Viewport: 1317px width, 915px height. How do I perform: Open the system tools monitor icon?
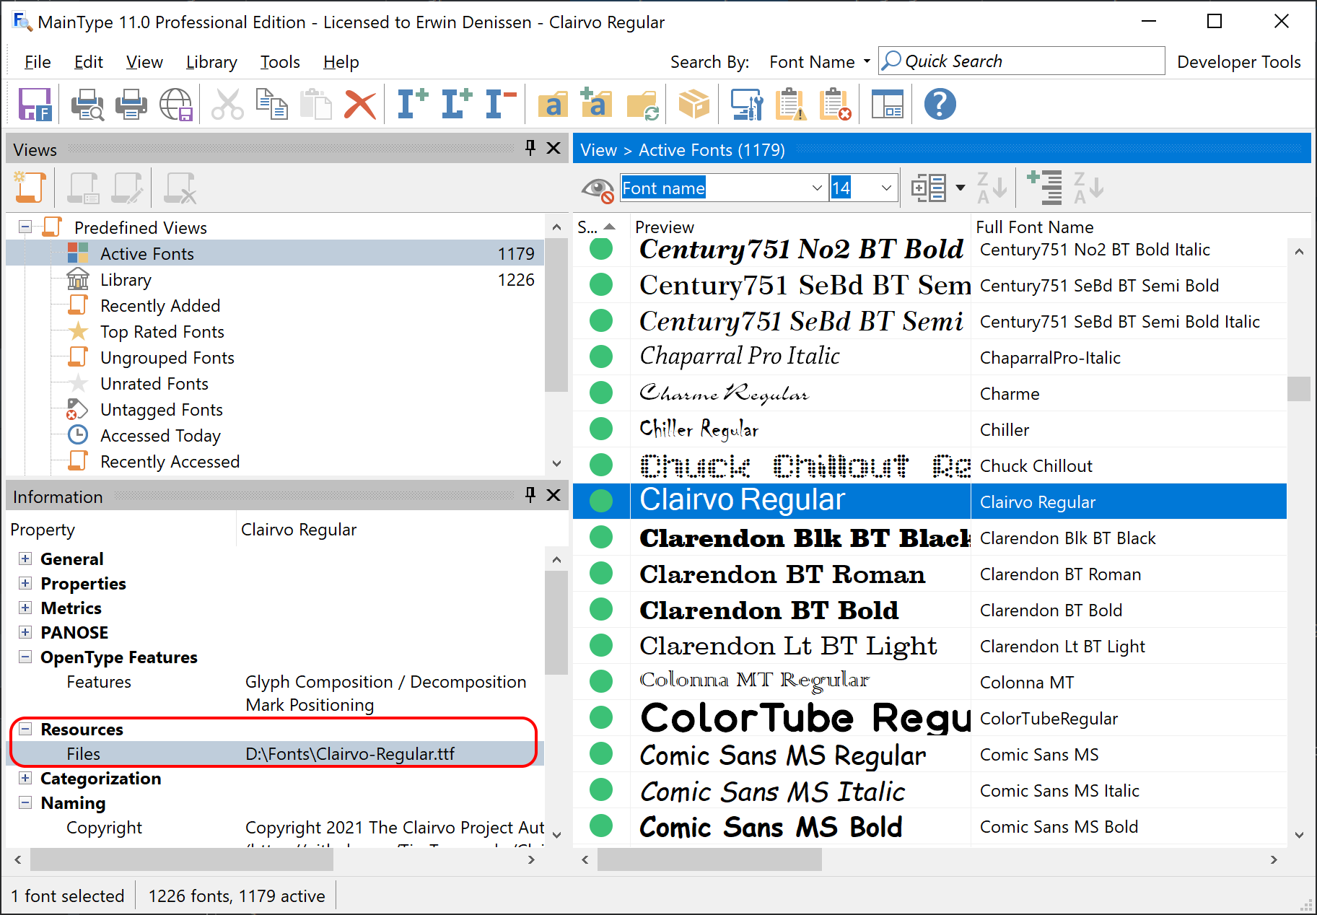(x=747, y=105)
